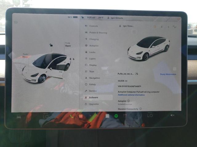Viewport: 197px width, 147px height.
Task: Launch Spotify from the bottom bar
Action: [116, 116]
